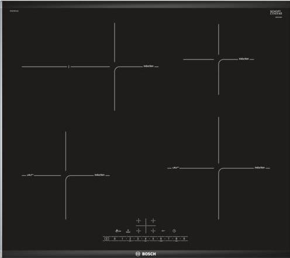Click the front-left cooking zone center cross
The height and width of the screenshot is (258, 290).
(65, 175)
